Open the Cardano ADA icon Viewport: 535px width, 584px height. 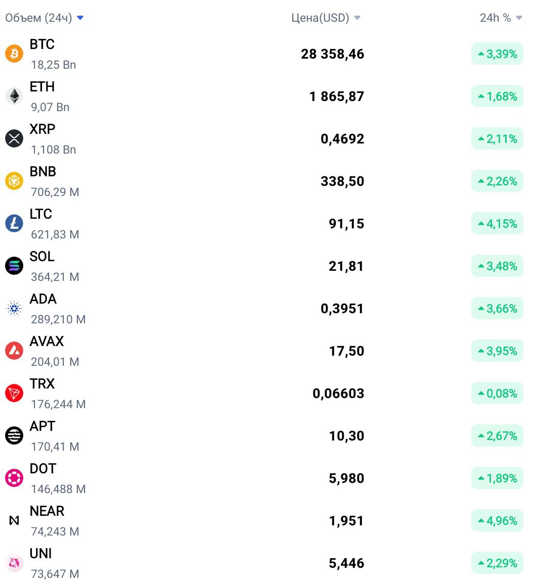(x=14, y=308)
